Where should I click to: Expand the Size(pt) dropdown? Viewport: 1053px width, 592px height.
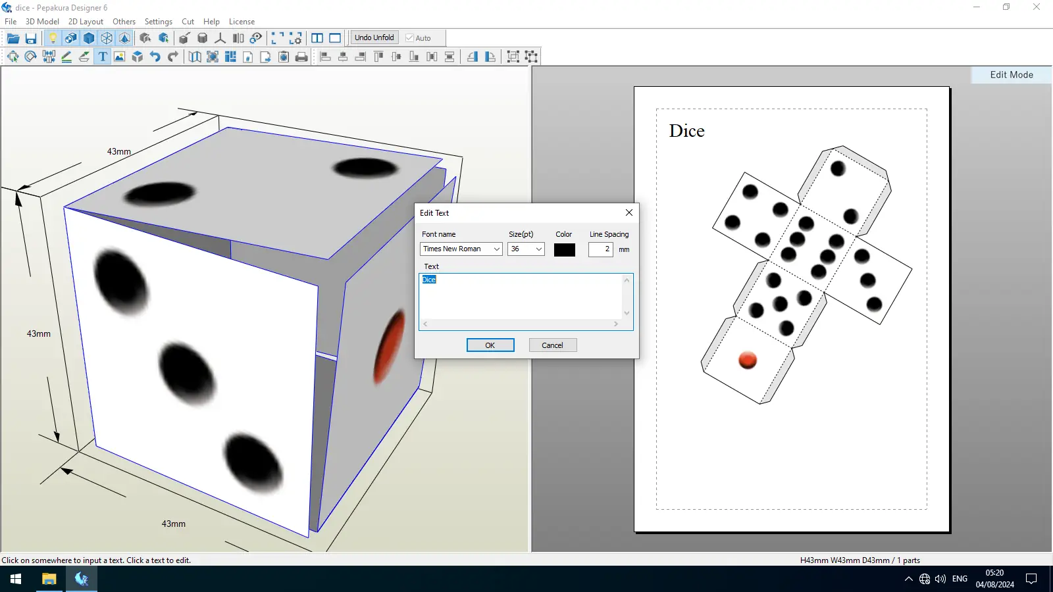pos(538,249)
